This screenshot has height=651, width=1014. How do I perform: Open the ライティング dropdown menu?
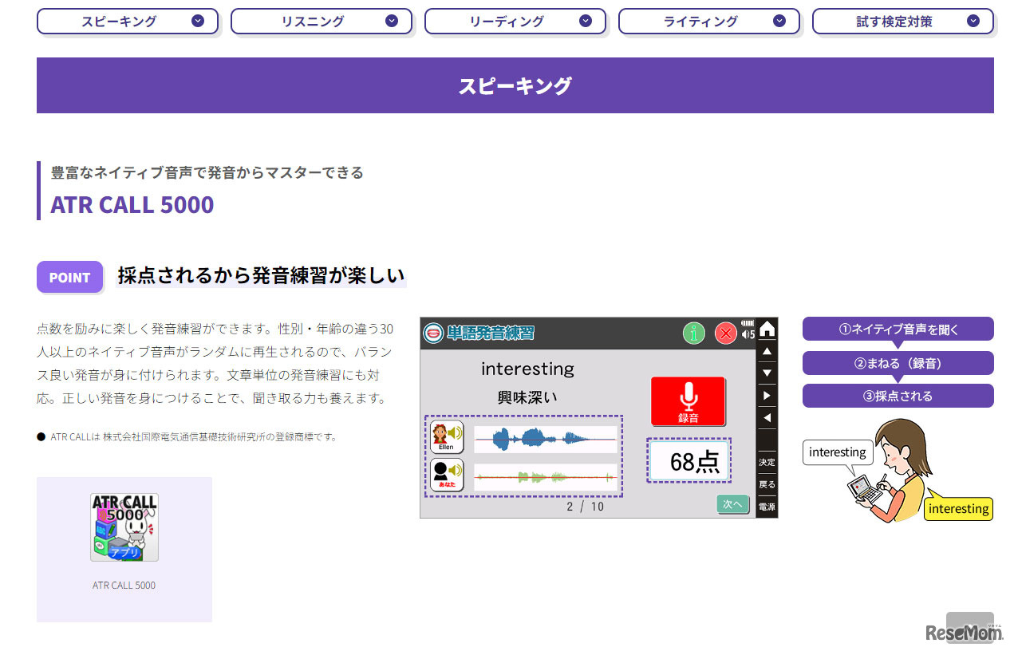click(709, 22)
